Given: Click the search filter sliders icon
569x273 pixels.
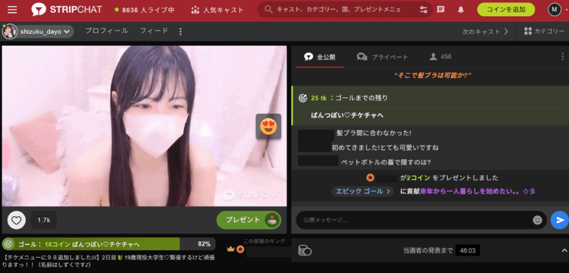Looking at the screenshot, I should [x=424, y=9].
